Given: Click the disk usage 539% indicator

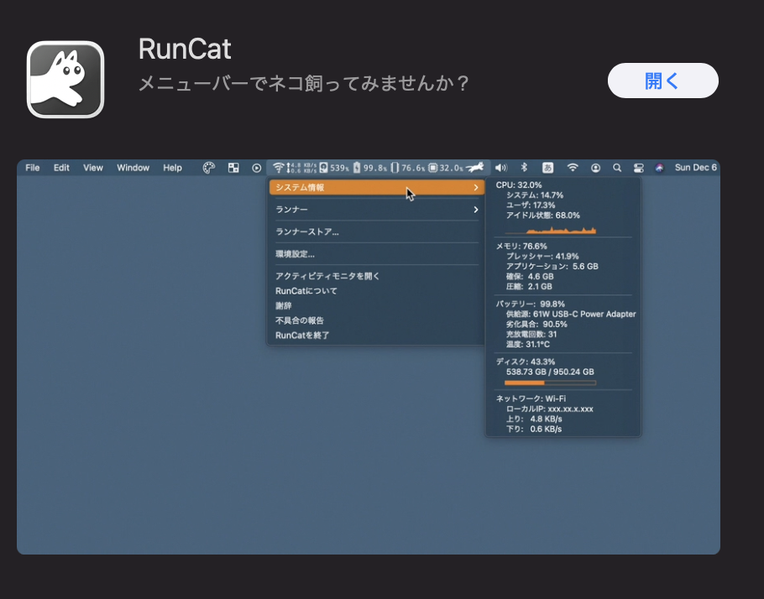Looking at the screenshot, I should (334, 168).
